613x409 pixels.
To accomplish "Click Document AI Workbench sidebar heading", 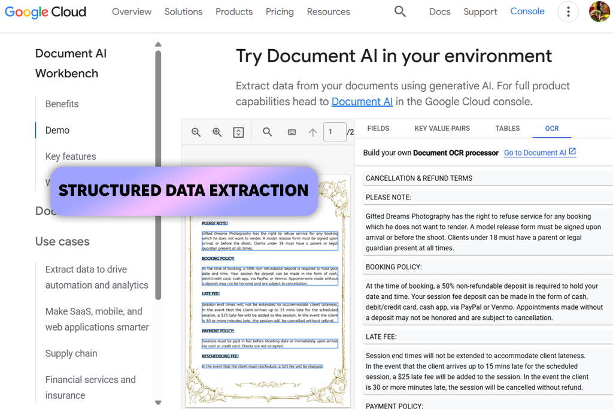I will [x=71, y=63].
